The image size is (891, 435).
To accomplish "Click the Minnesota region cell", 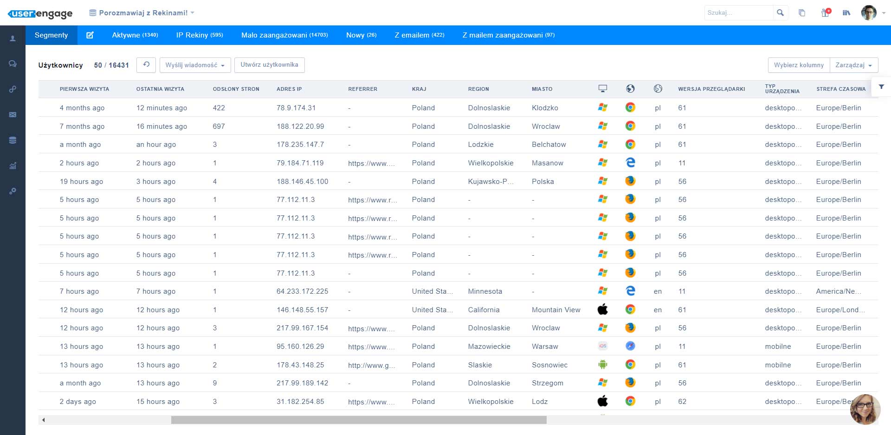I will click(485, 291).
